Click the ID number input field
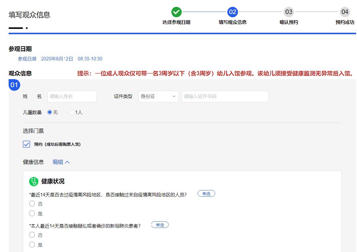Viewport: 357px width, 252px height. [225, 97]
